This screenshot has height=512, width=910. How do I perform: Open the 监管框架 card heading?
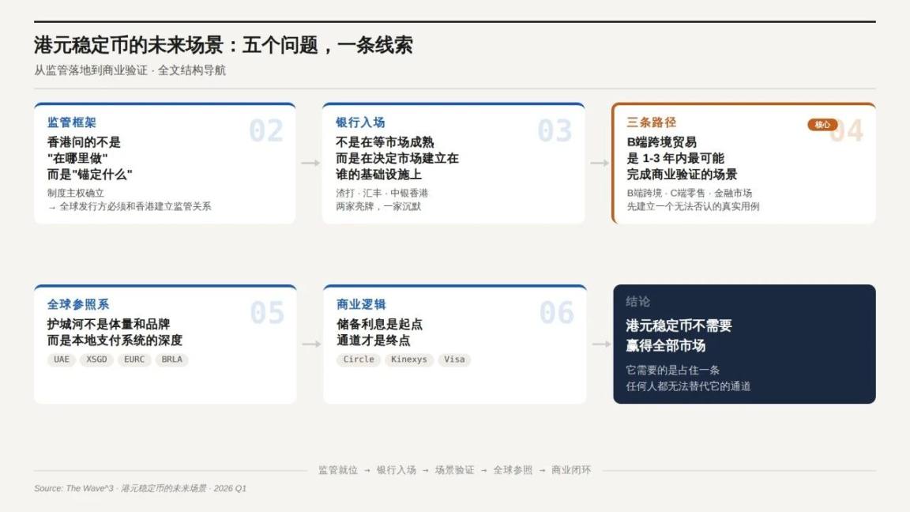coord(72,122)
